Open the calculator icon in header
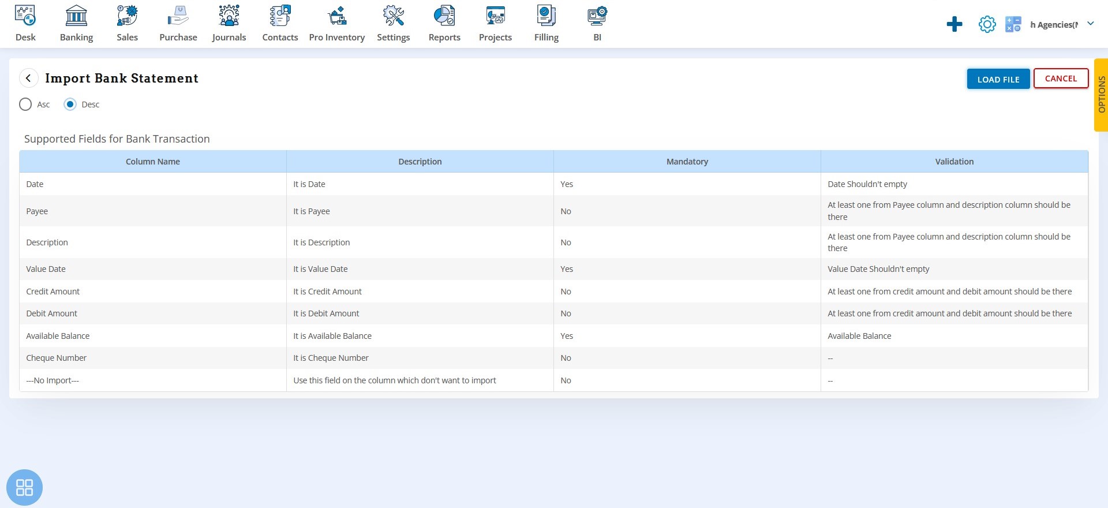The image size is (1108, 508). point(1013,24)
